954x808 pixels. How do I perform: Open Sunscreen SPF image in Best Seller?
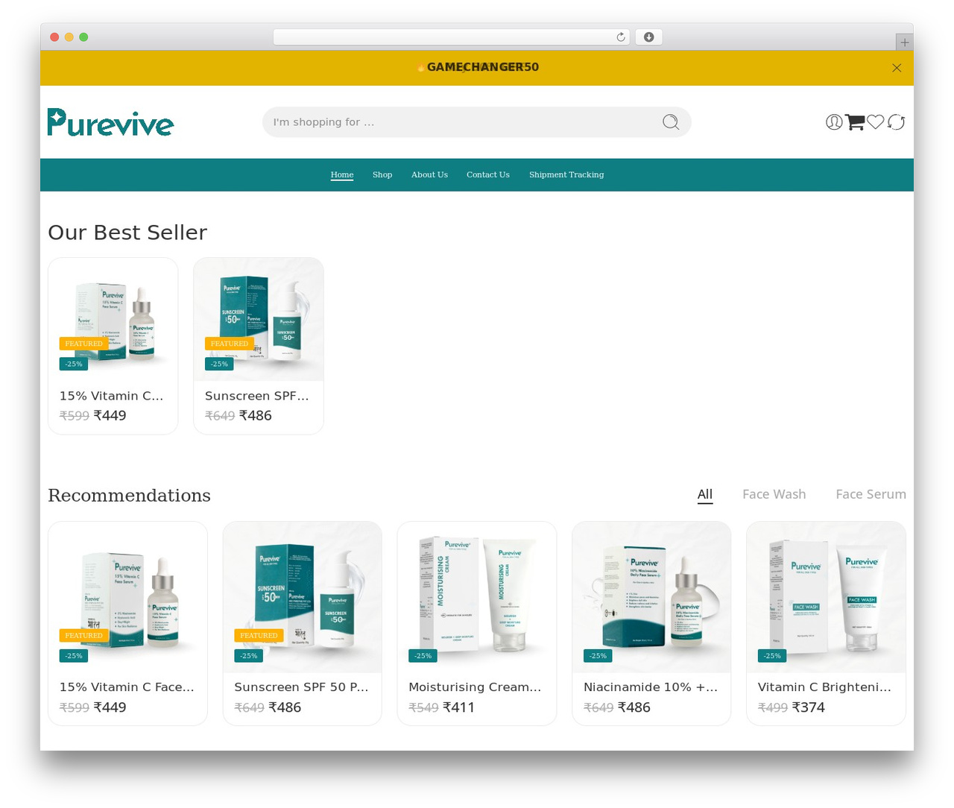pyautogui.click(x=259, y=320)
